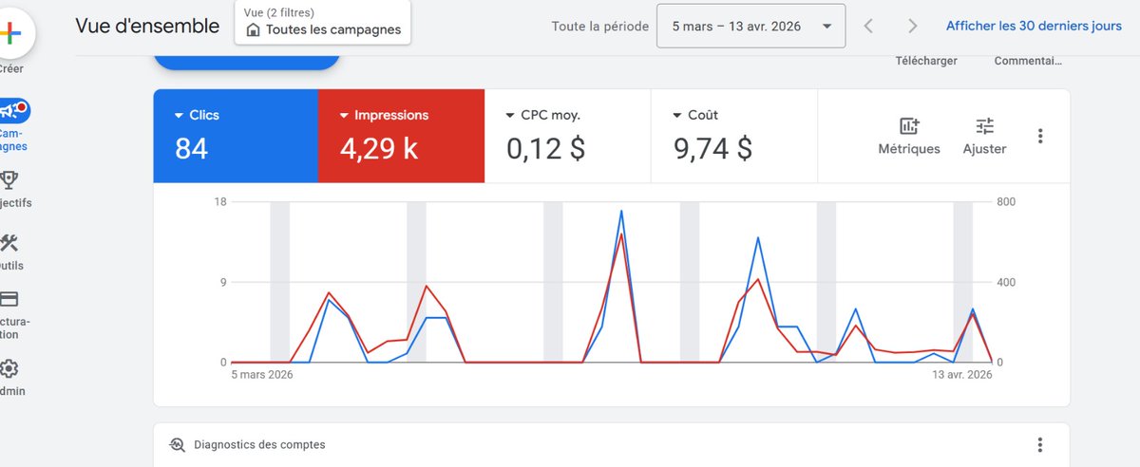This screenshot has height=467, width=1140.
Task: Open the Facturation card sidebar icon
Action: pyautogui.click(x=9, y=299)
